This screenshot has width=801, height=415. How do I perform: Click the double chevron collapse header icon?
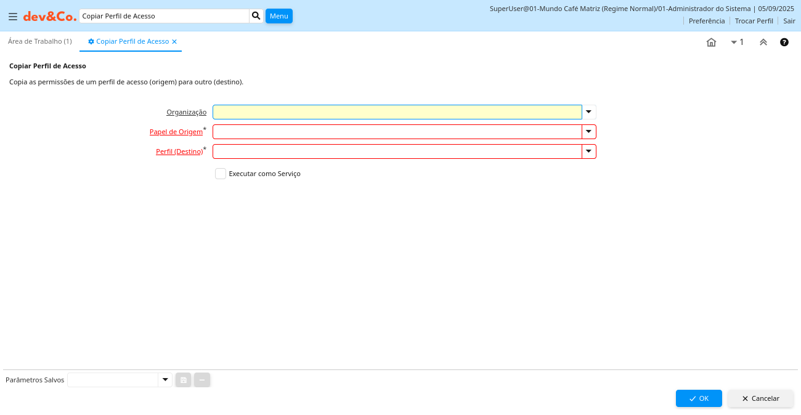[x=763, y=42]
